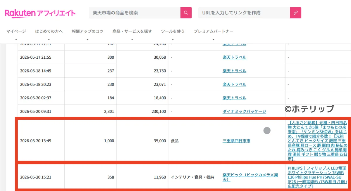
Task: Select the amount 18,400
Action: pos(160,98)
